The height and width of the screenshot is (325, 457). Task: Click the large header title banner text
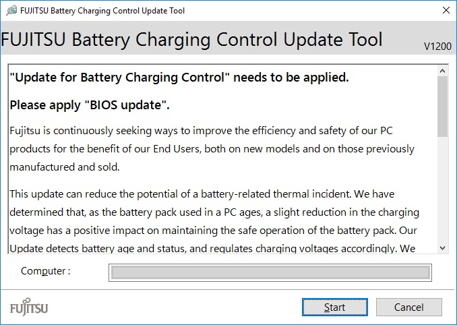click(192, 39)
